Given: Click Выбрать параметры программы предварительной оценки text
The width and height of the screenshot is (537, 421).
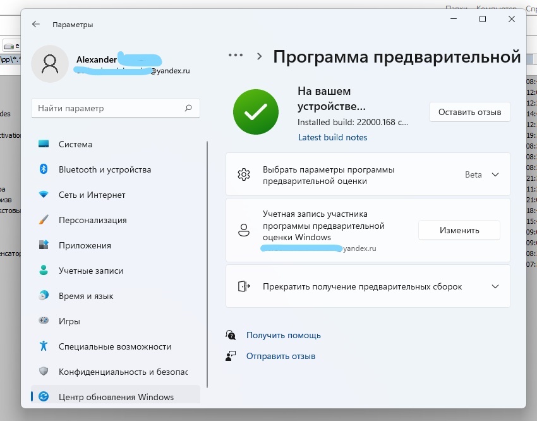Looking at the screenshot, I should tap(329, 175).
